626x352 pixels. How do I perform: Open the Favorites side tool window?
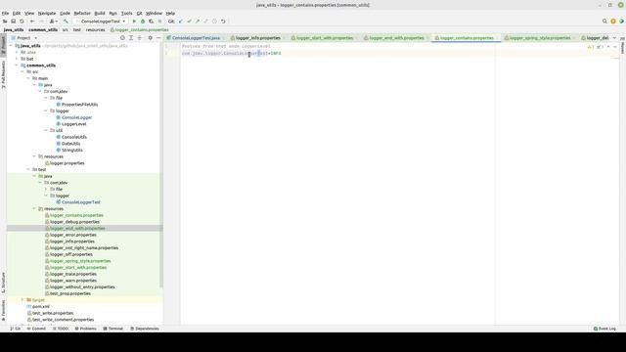click(3, 311)
